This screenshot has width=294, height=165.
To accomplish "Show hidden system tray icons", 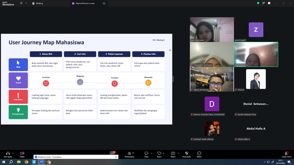I will click(x=265, y=162).
